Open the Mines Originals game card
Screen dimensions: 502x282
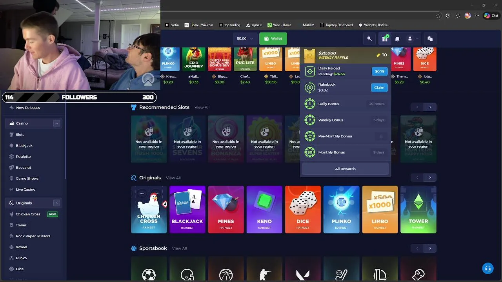click(226, 210)
